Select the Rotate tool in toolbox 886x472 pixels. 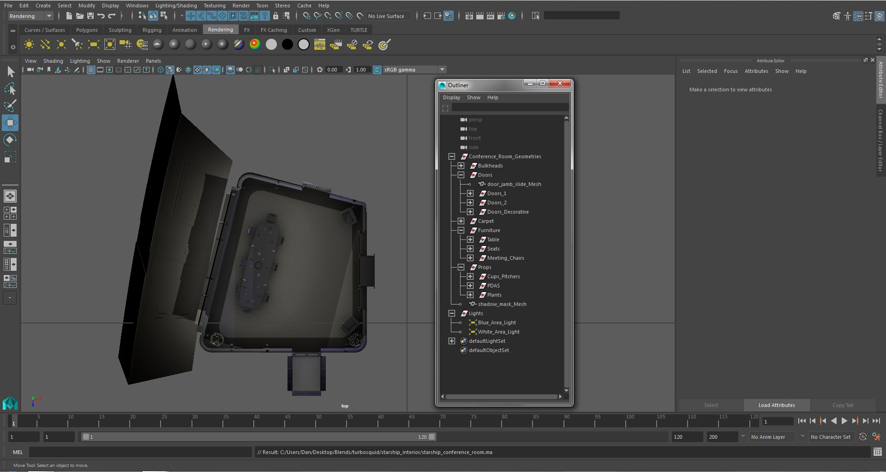click(x=10, y=140)
